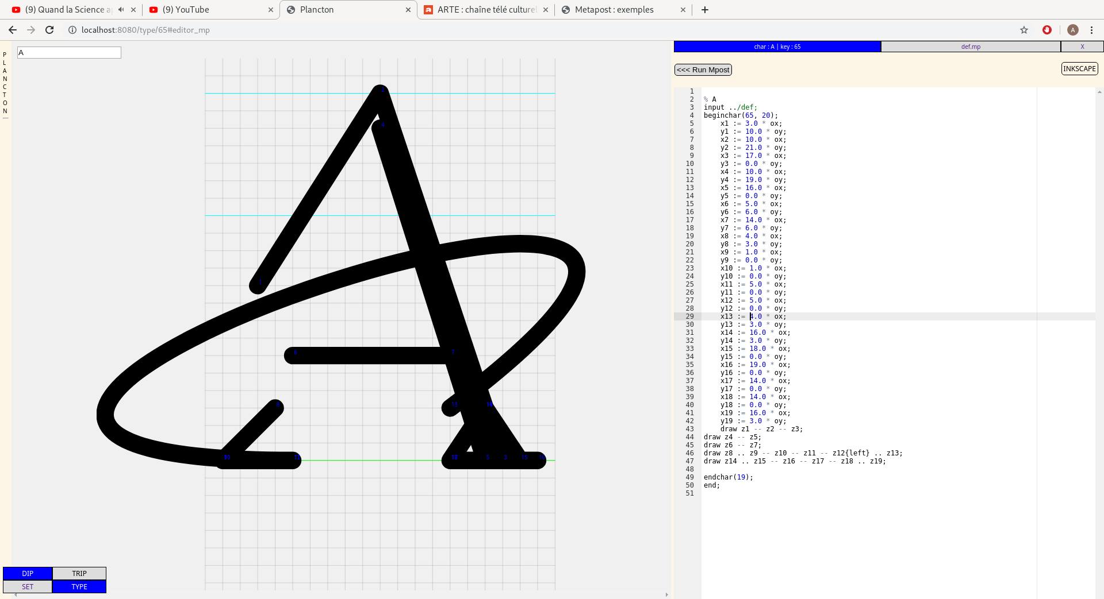
Task: Switch to the Metapost exemples browser tab
Action: click(614, 10)
